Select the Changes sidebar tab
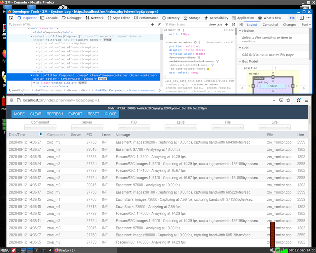The width and height of the screenshot is (316, 253). tap(290, 25)
